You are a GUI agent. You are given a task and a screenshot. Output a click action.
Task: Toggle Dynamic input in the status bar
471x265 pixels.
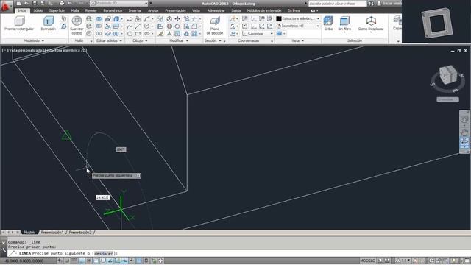[x=125, y=261]
